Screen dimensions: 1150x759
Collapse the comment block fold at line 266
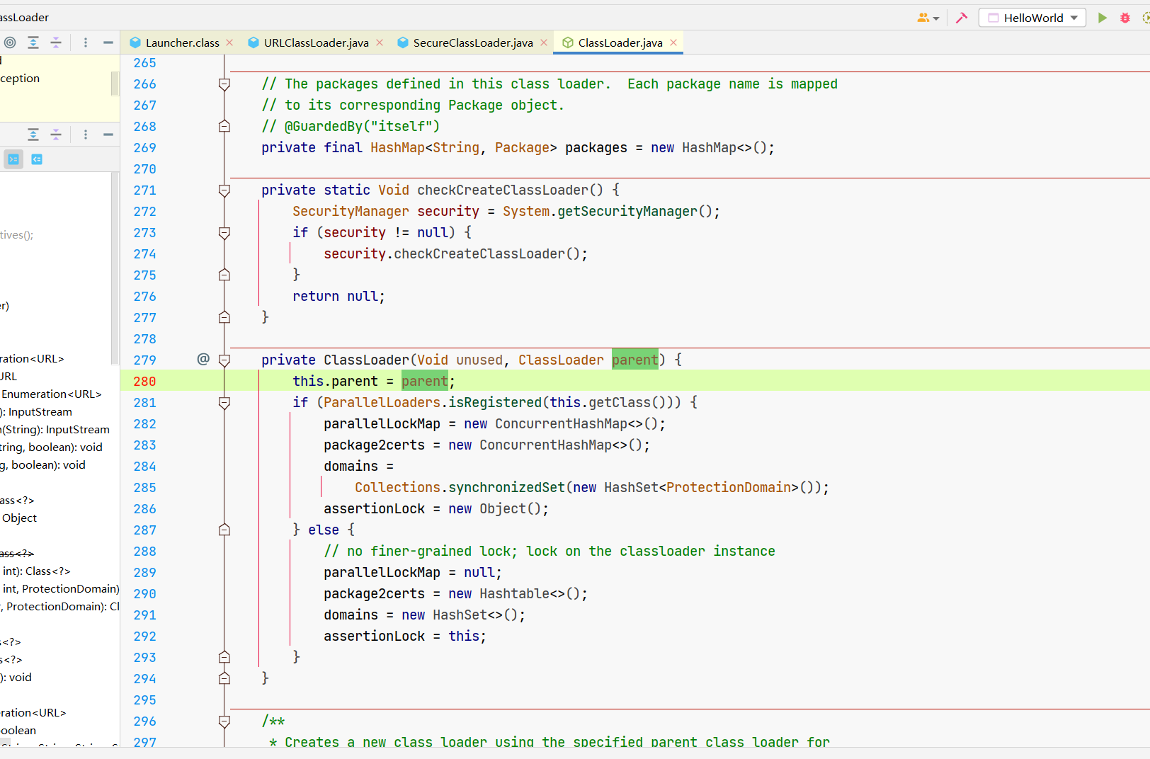224,84
